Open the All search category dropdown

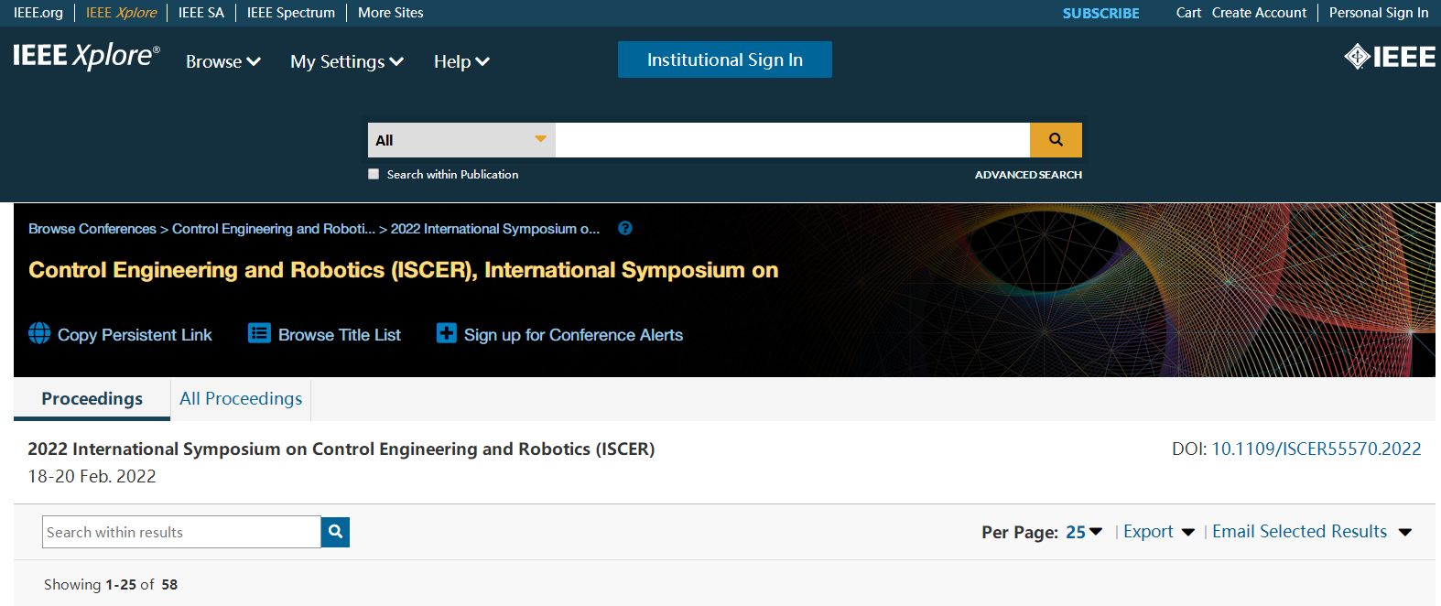point(461,140)
